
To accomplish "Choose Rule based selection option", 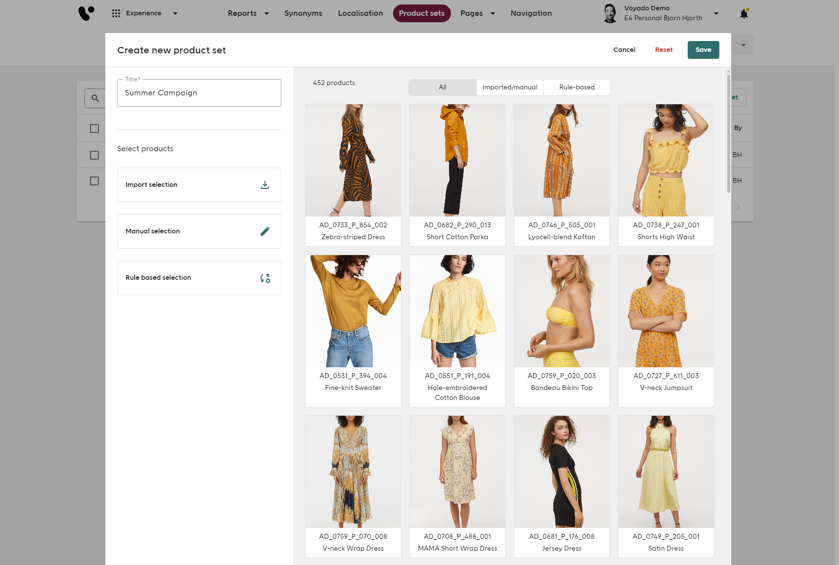I will [199, 278].
